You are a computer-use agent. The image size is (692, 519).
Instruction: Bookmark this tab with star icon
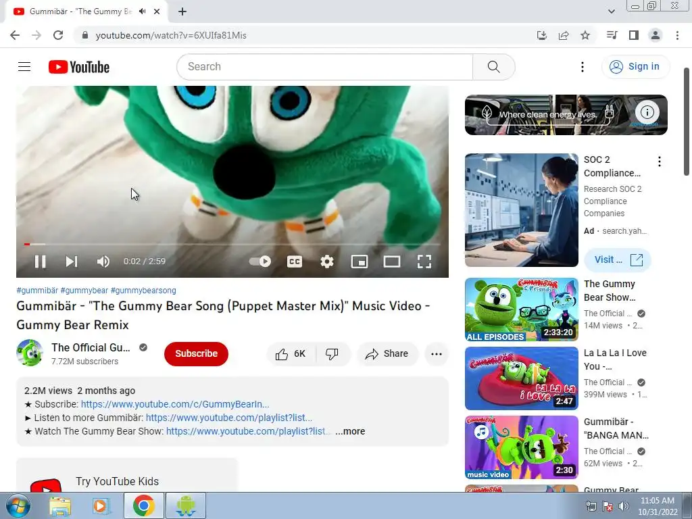pyautogui.click(x=585, y=35)
